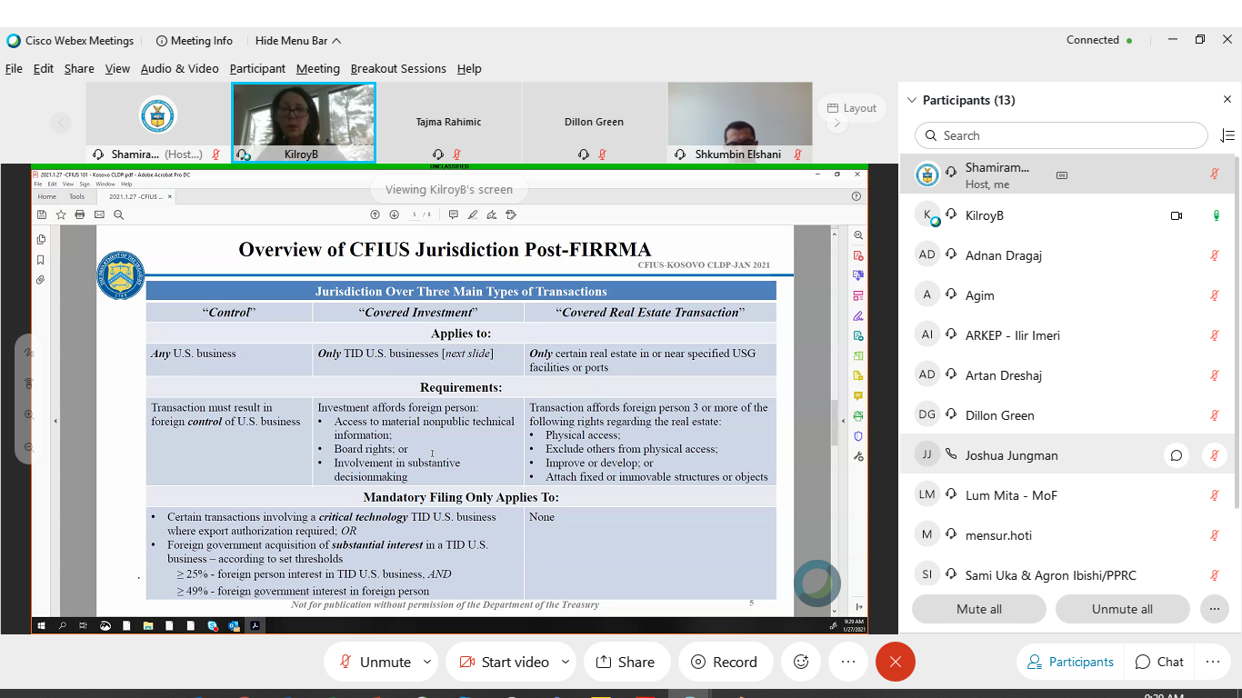Viewport: 1242px width, 698px height.
Task: Open the Breakout Sessions menu
Action: [x=398, y=68]
